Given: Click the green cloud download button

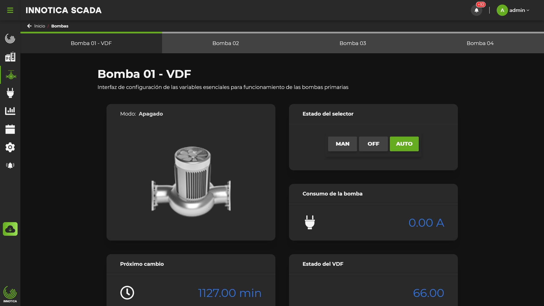Looking at the screenshot, I should tap(10, 229).
